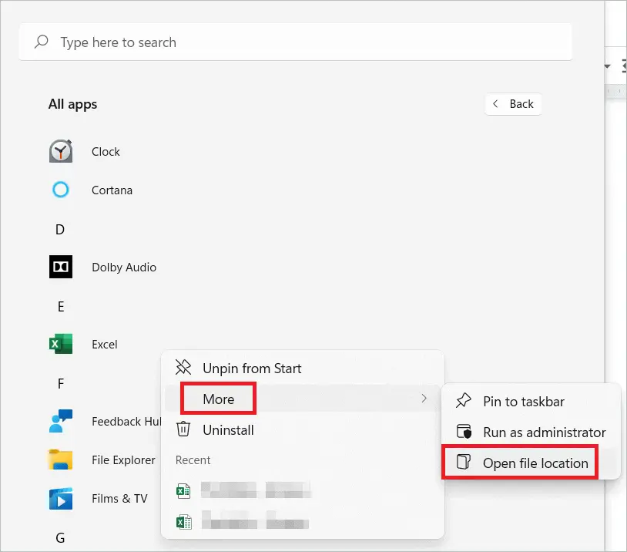Click the search magnifier icon
The height and width of the screenshot is (552, 627).
pos(42,42)
